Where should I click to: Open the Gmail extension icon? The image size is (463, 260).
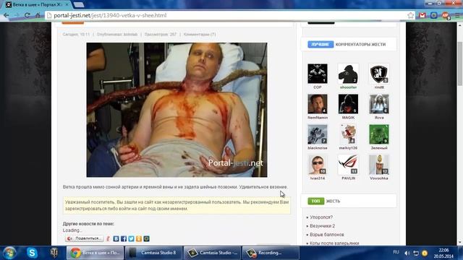tap(422, 15)
